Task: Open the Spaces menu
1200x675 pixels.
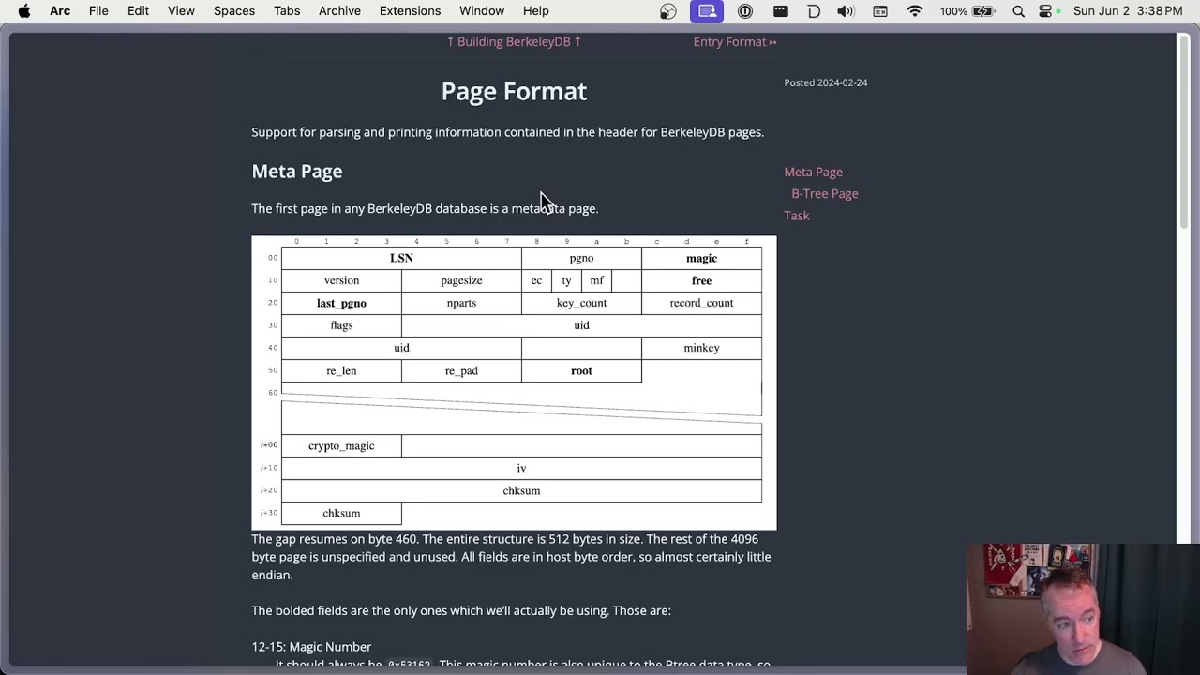Action: pos(234,11)
